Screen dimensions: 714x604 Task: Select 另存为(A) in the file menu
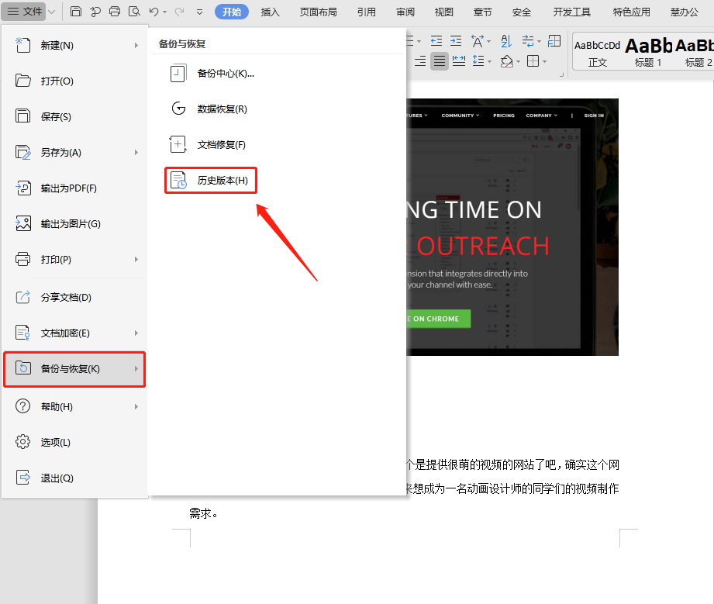coord(74,152)
